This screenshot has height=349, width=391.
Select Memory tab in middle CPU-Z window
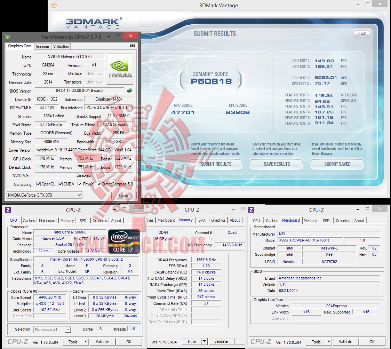(186, 220)
